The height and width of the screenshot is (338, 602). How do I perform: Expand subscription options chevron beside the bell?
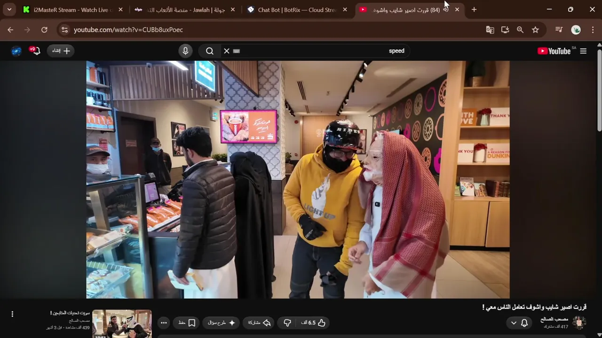(514, 323)
